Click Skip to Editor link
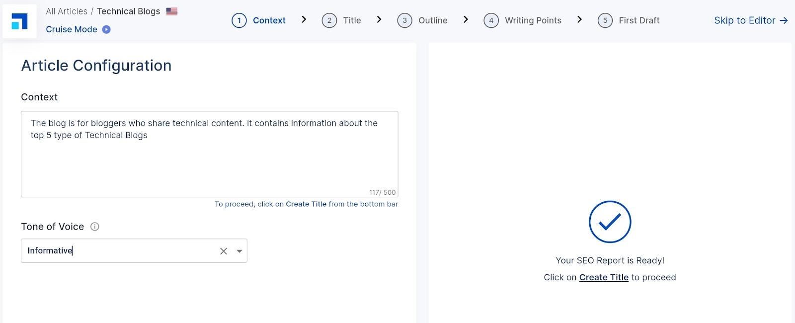795x323 pixels. tap(750, 20)
